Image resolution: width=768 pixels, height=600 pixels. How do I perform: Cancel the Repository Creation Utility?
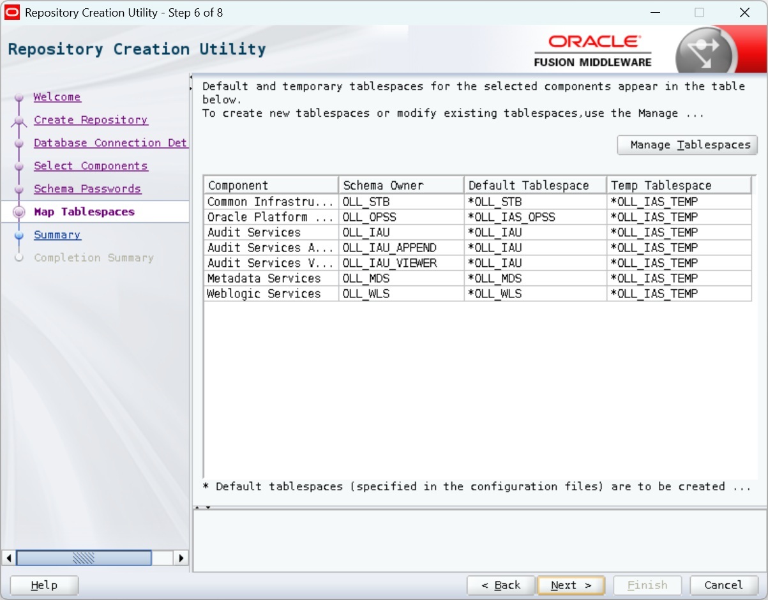[723, 585]
